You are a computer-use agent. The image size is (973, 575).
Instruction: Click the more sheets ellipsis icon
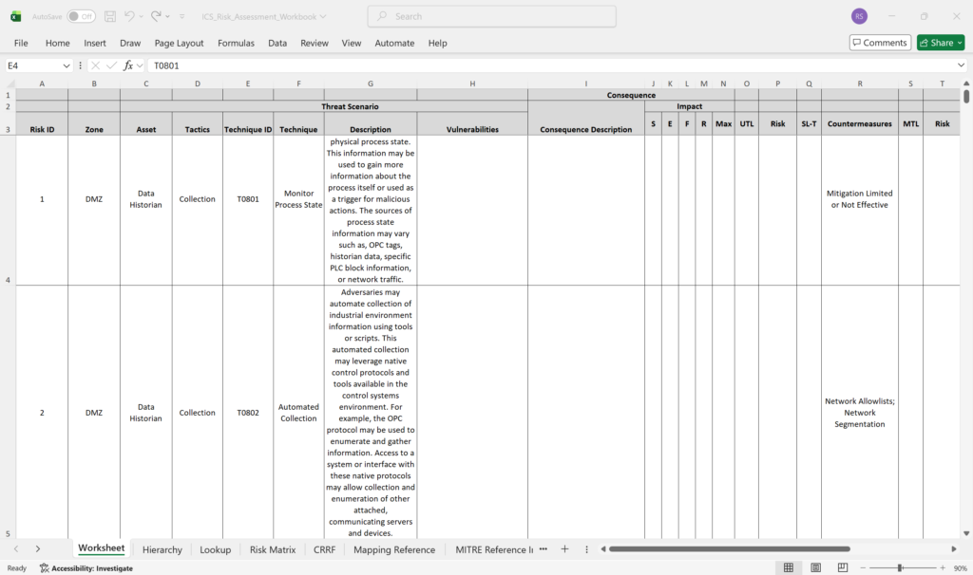[x=544, y=549]
